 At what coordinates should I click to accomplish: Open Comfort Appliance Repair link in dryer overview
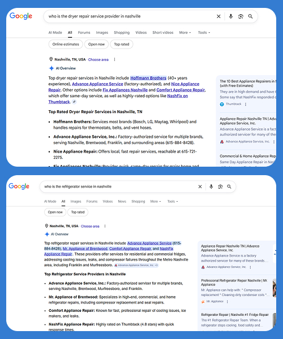coord(181,90)
